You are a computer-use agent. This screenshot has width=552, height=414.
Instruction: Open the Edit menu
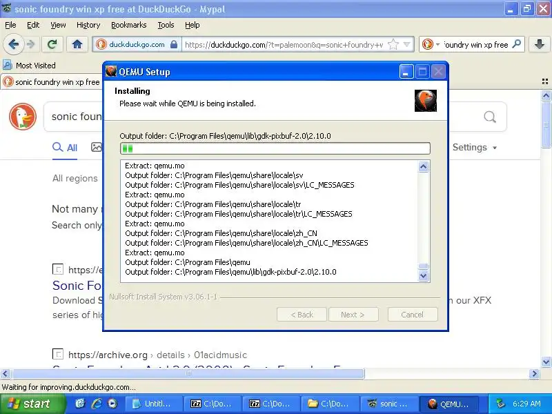33,25
